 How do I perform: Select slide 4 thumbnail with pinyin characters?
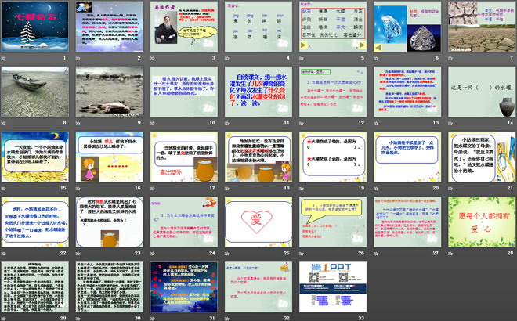[x=258, y=27]
